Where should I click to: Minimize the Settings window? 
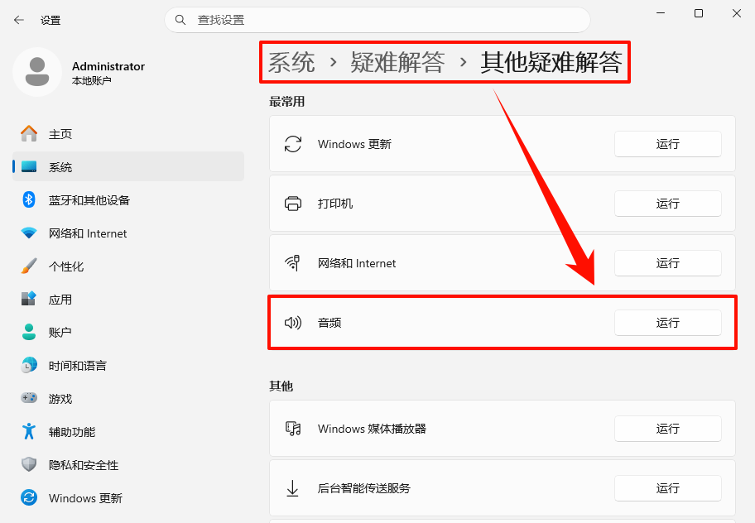pos(661,13)
